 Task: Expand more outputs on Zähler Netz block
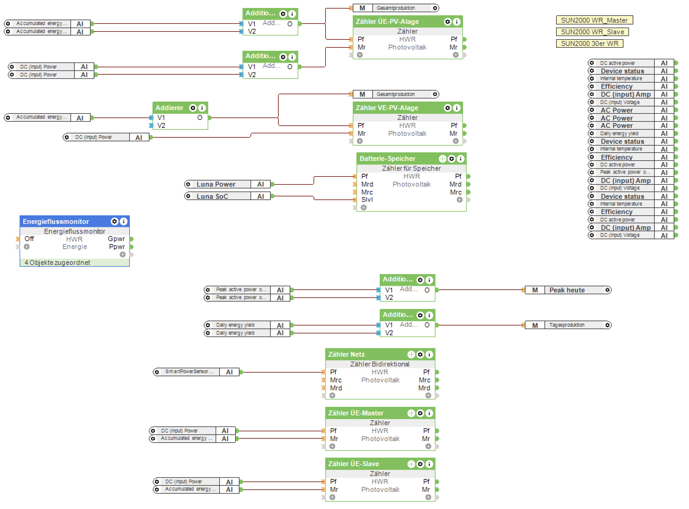pos(428,396)
